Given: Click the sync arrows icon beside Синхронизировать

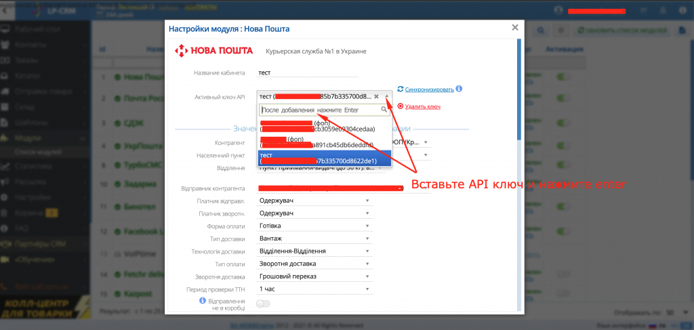Looking at the screenshot, I should [401, 89].
